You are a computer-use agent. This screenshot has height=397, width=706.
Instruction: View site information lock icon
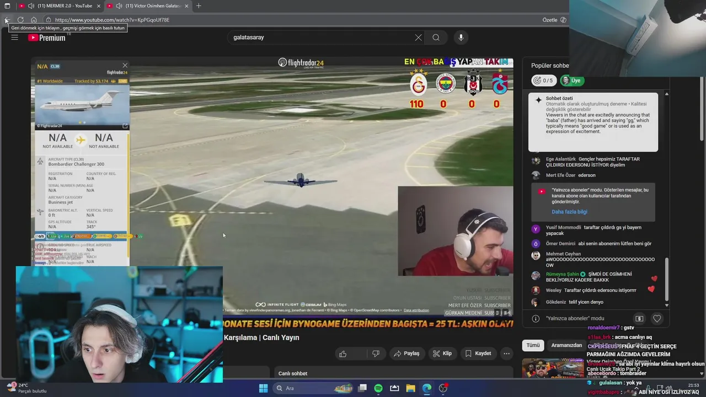[48, 20]
